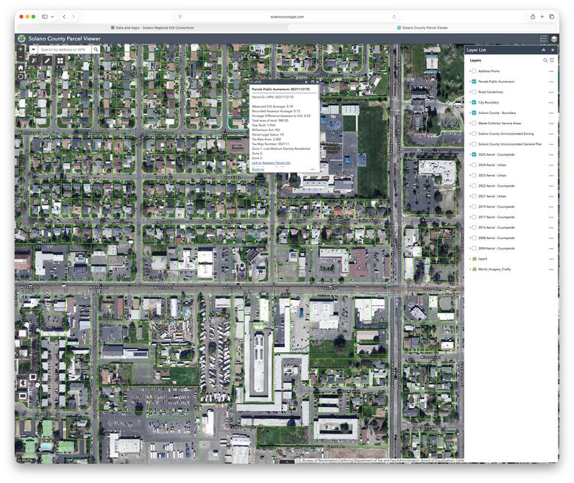This screenshot has height=483, width=574.
Task: Click the address or APN search field
Action: pos(64,49)
